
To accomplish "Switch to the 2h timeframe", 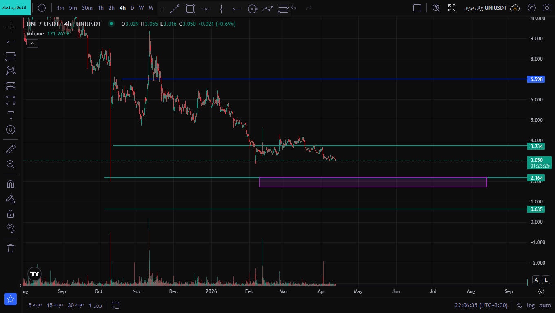I will 111,8.
